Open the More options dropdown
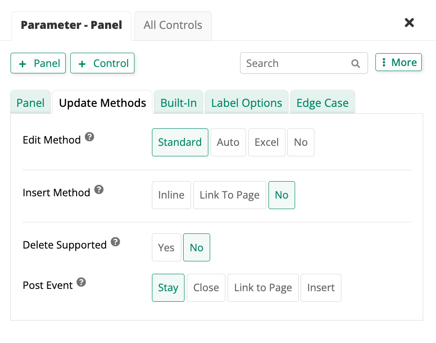436x343 pixels. point(398,62)
